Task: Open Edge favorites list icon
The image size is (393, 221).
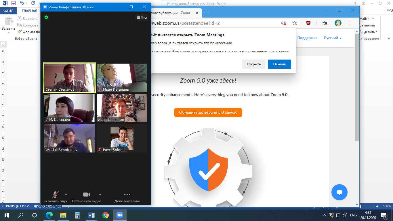Action: 325,23
